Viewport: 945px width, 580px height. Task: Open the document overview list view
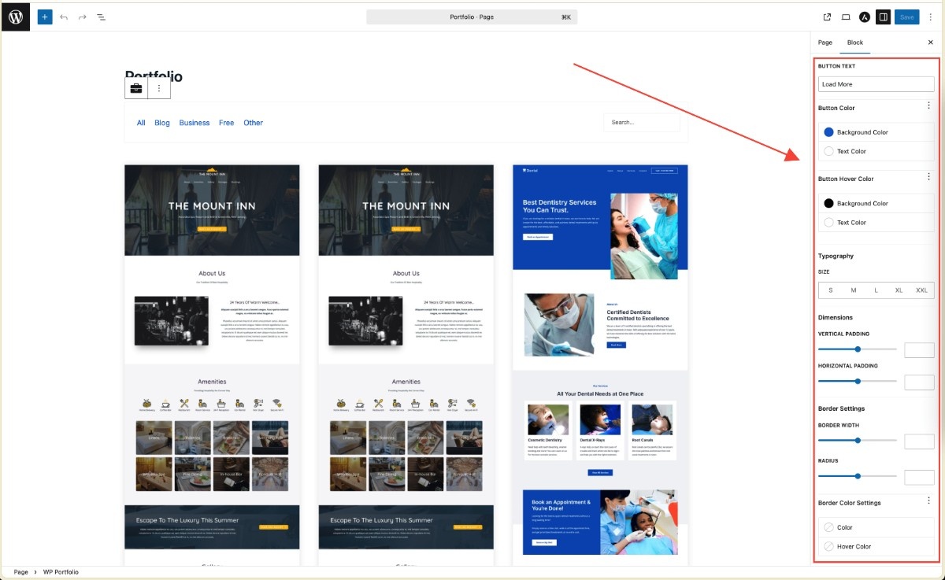point(101,17)
